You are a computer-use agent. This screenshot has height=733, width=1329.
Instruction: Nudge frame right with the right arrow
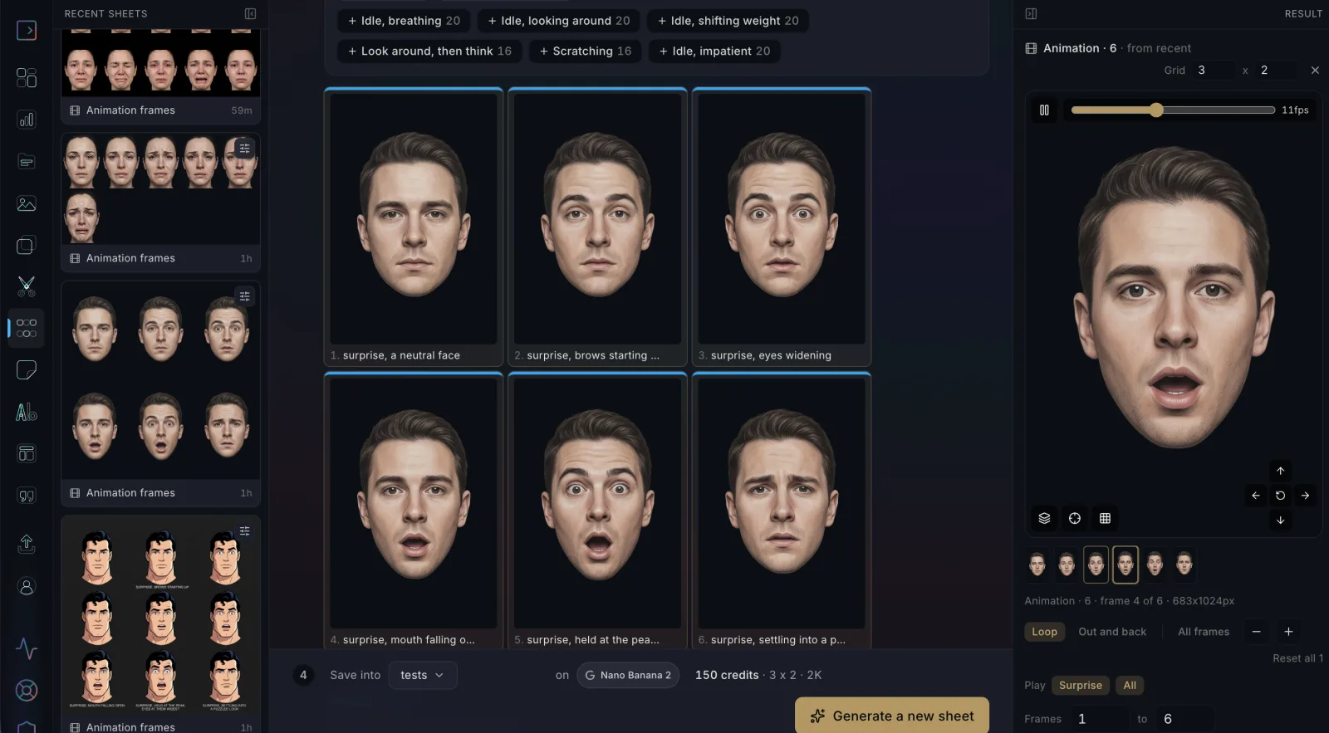[x=1305, y=496]
